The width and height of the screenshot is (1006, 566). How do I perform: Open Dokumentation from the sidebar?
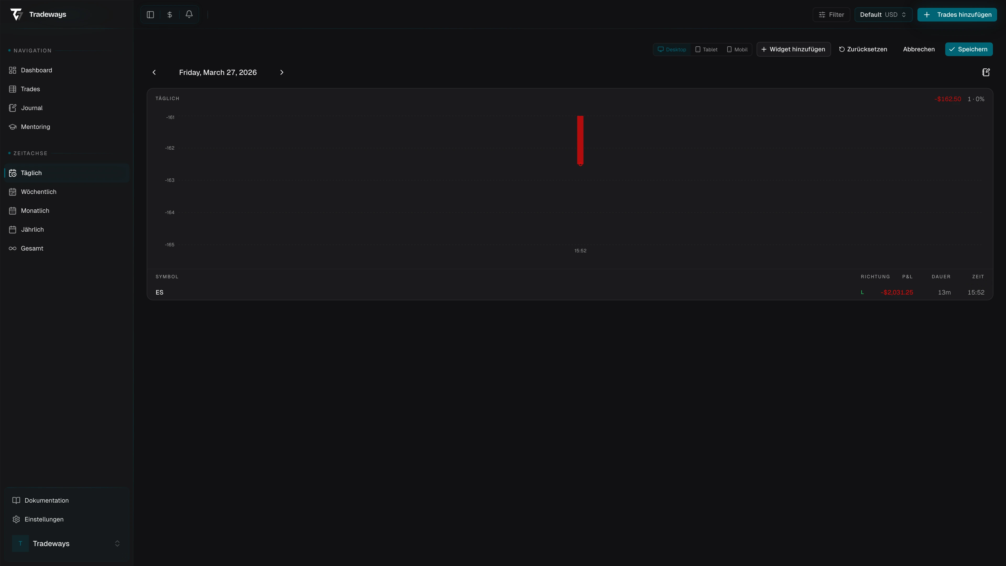(x=46, y=500)
